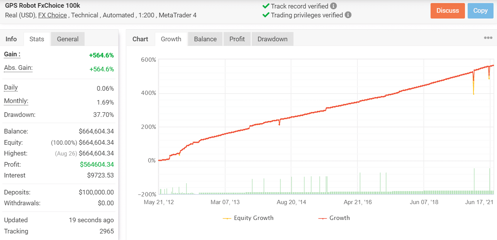Click green checkmark for Trading privileges verified
The height and width of the screenshot is (240, 497).
tap(266, 15)
